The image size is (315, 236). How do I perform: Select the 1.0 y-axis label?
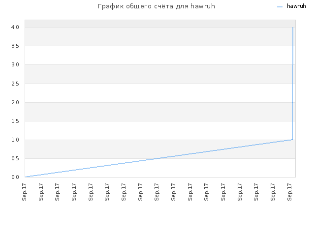pos(15,140)
